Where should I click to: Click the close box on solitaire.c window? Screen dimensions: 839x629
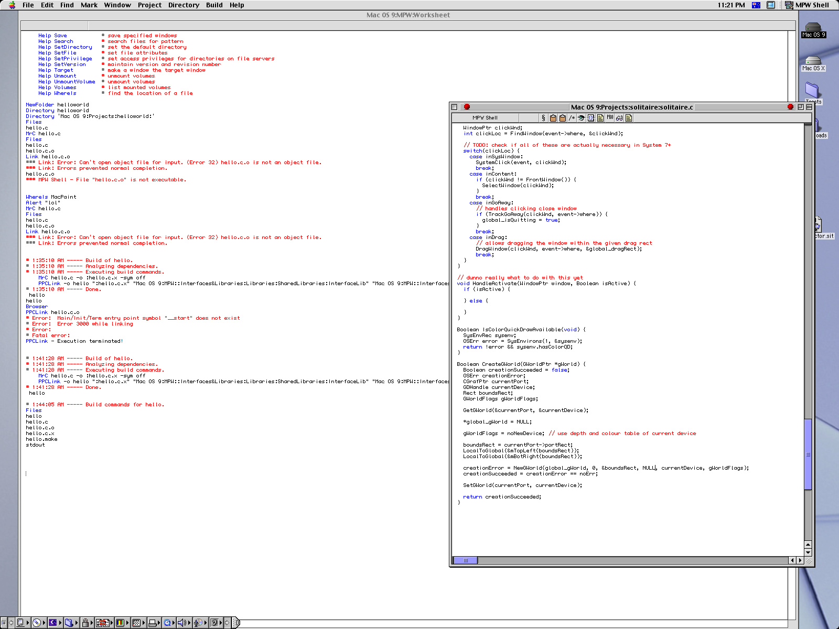[x=455, y=107]
